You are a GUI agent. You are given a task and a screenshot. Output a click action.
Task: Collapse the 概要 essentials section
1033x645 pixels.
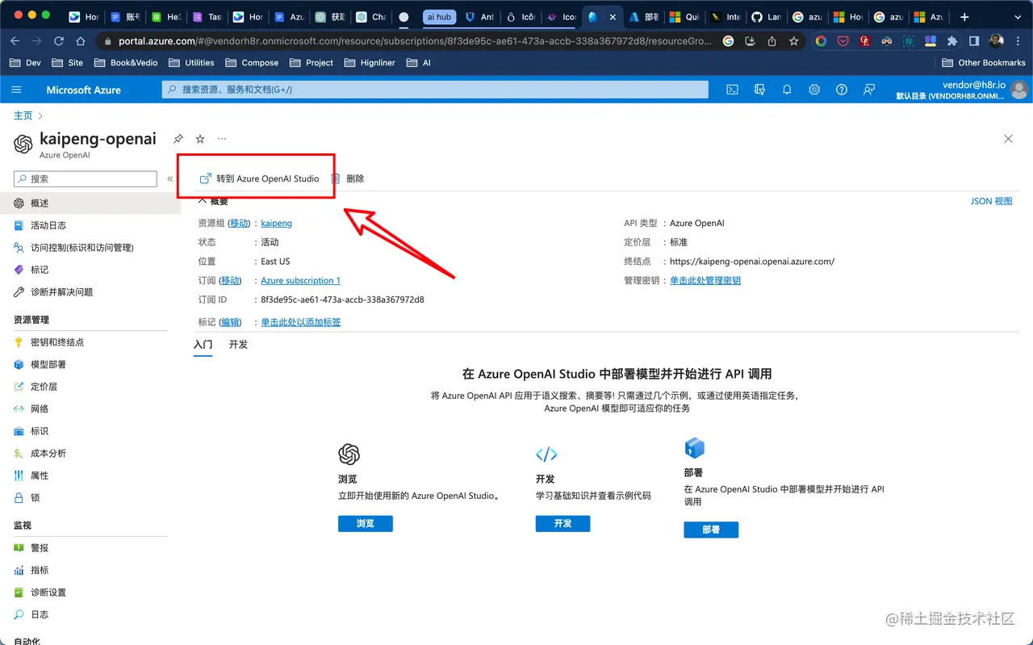click(x=213, y=201)
